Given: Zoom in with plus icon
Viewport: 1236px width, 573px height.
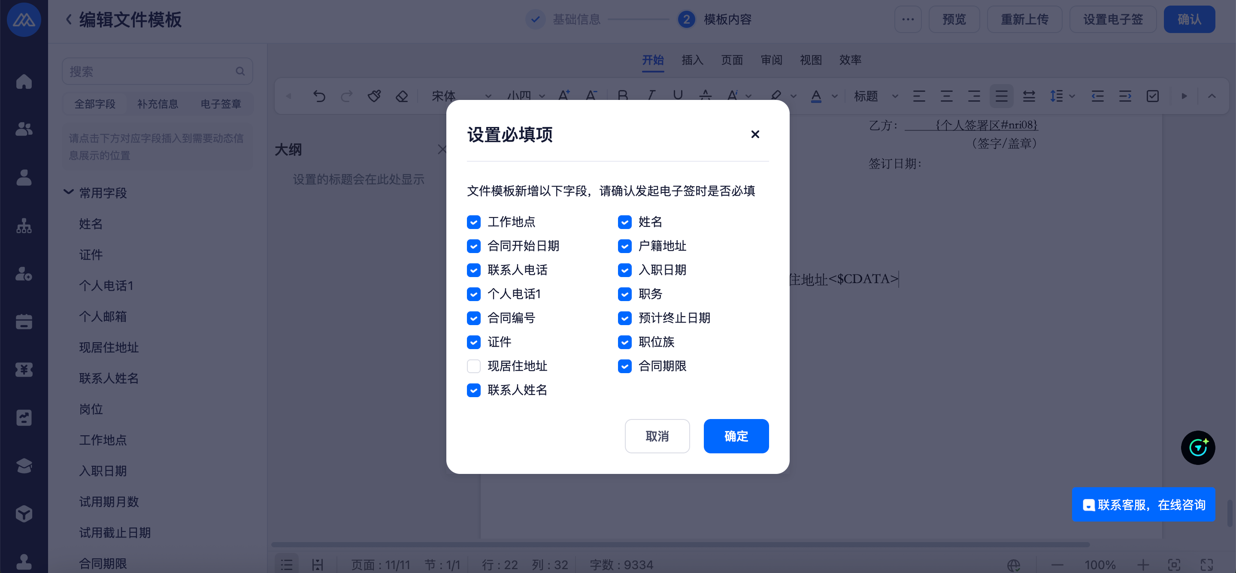Looking at the screenshot, I should click(1143, 564).
